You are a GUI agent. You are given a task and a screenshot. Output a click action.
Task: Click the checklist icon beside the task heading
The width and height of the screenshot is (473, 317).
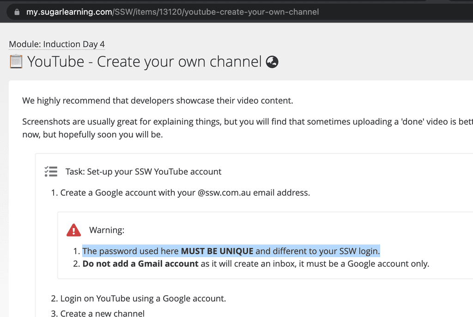point(51,171)
